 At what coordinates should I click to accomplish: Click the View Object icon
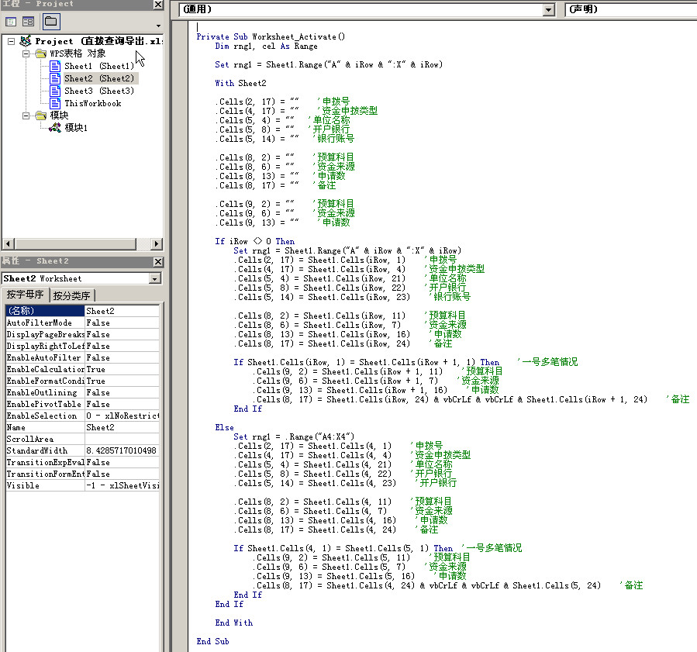click(28, 22)
